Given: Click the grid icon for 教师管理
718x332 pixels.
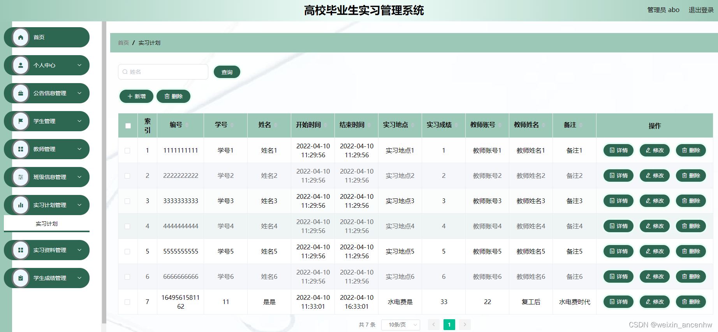Looking at the screenshot, I should pyautogui.click(x=21, y=149).
